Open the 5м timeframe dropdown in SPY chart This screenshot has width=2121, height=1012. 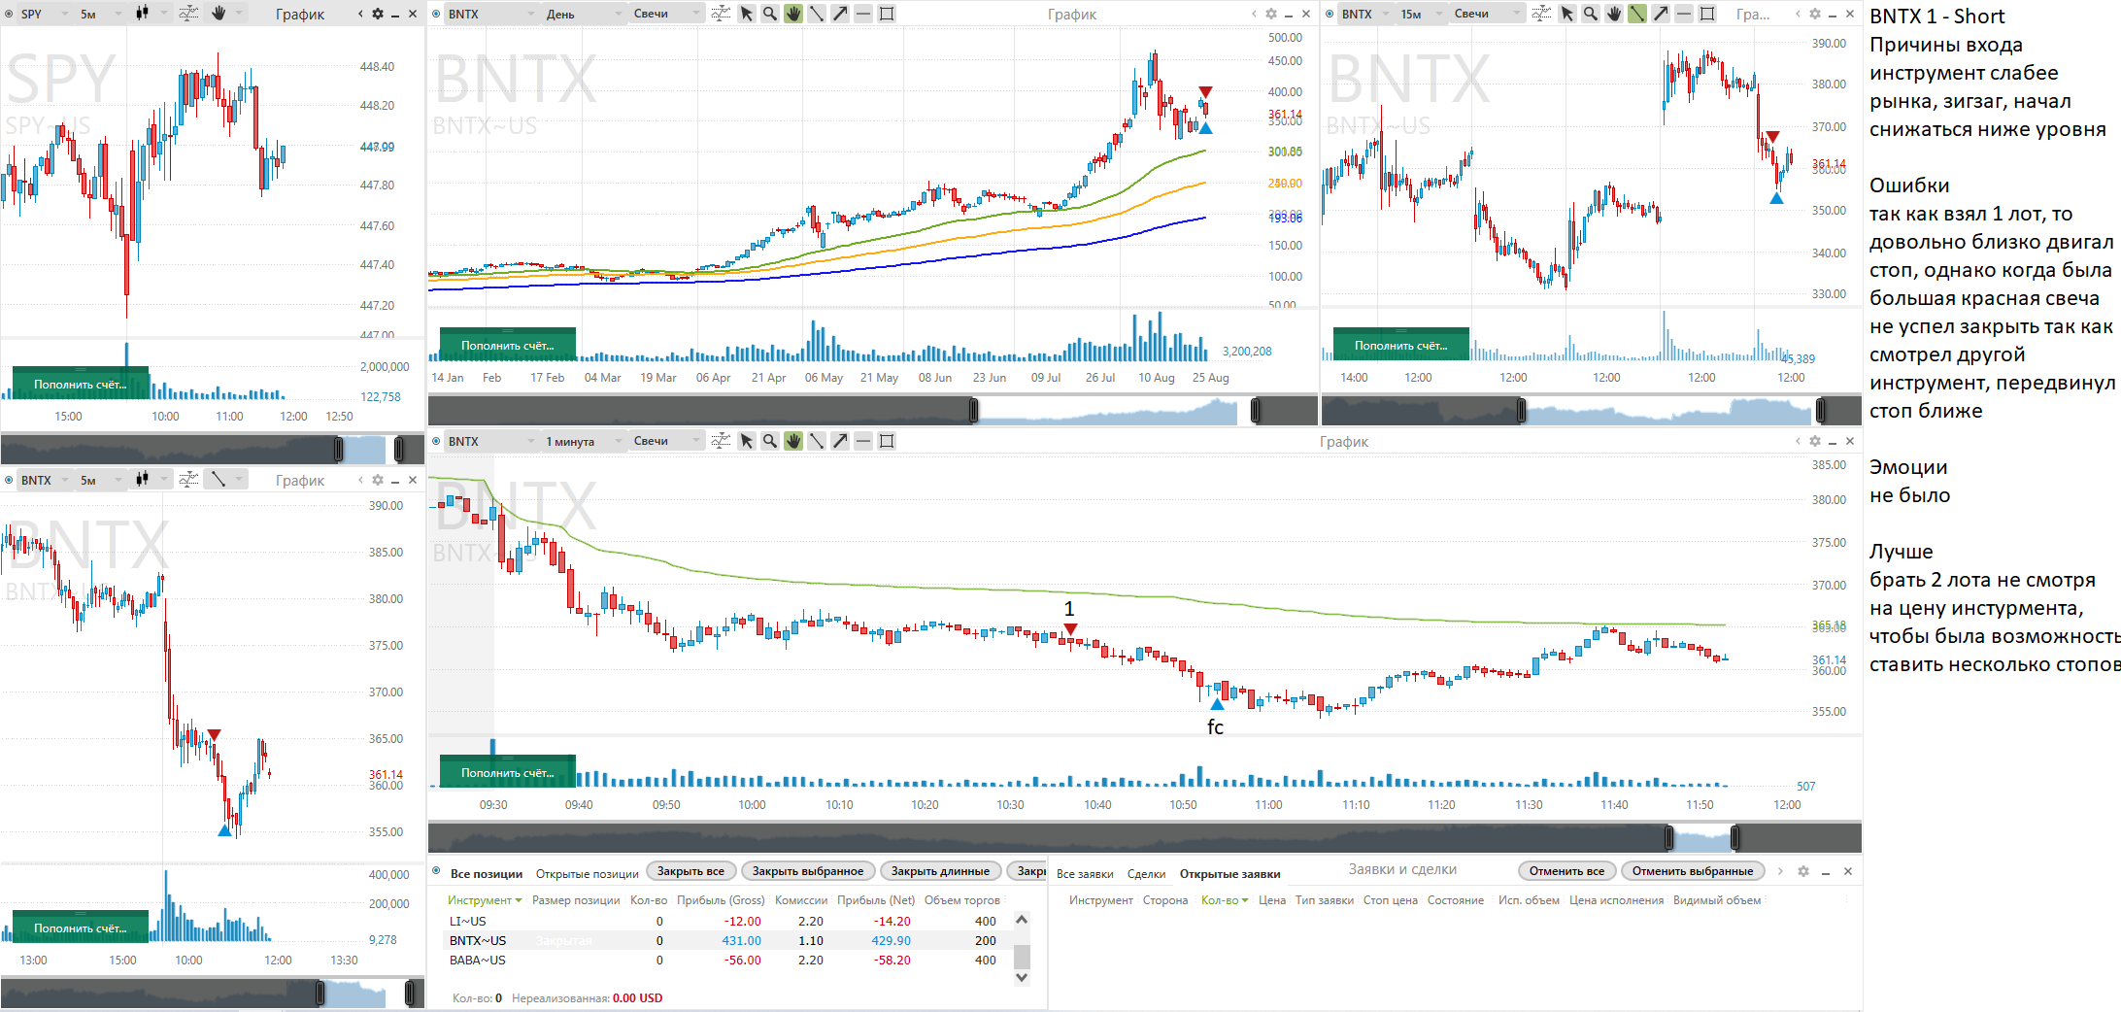coord(101,14)
